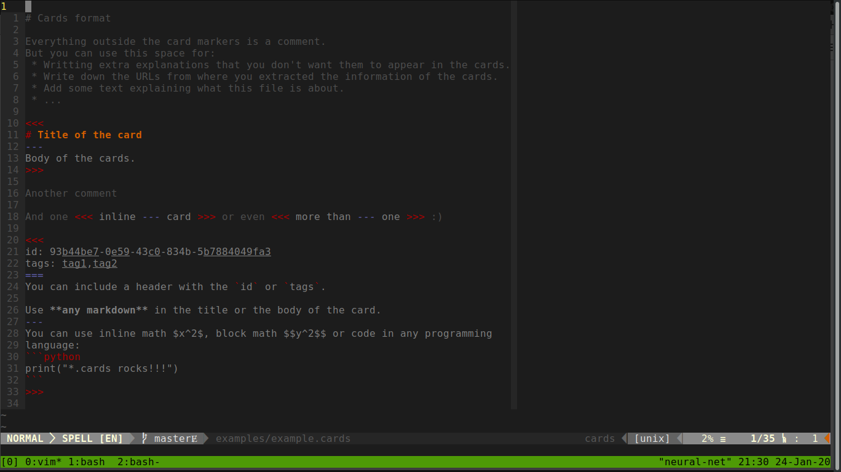Click the SPELL [EN] statusline segment
Screen dimensions: 841x472
pyautogui.click(x=92, y=438)
